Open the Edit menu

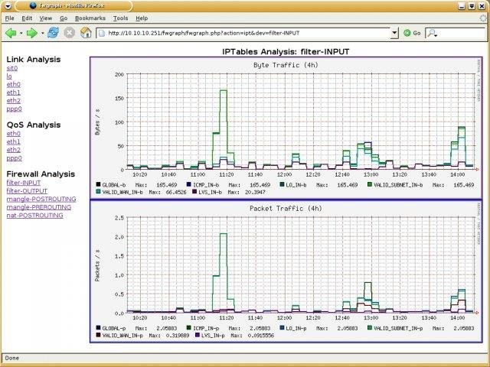(27, 18)
